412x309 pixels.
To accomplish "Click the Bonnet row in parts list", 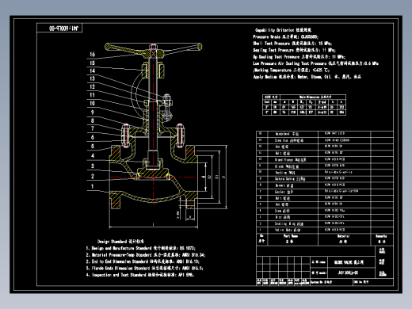I will (325, 185).
